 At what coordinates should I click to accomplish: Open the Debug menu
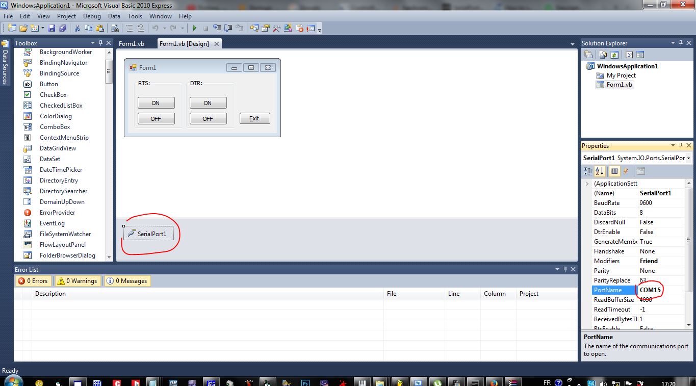click(x=92, y=16)
